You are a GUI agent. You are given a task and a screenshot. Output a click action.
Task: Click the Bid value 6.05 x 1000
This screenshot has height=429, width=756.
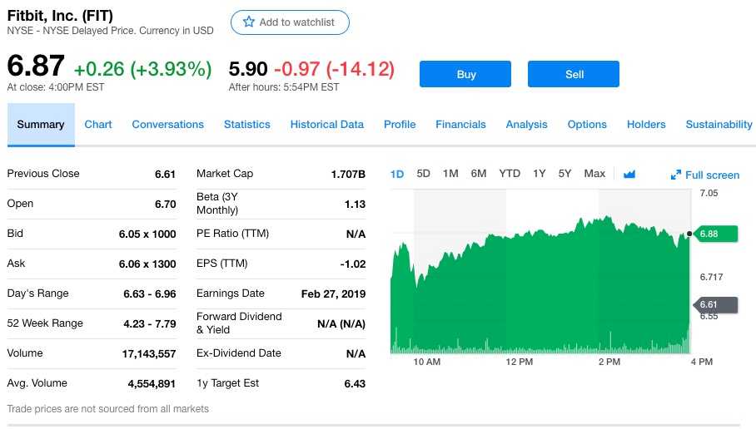coord(147,234)
